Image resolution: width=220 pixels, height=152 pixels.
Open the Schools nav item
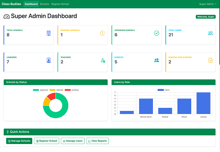point(44,4)
